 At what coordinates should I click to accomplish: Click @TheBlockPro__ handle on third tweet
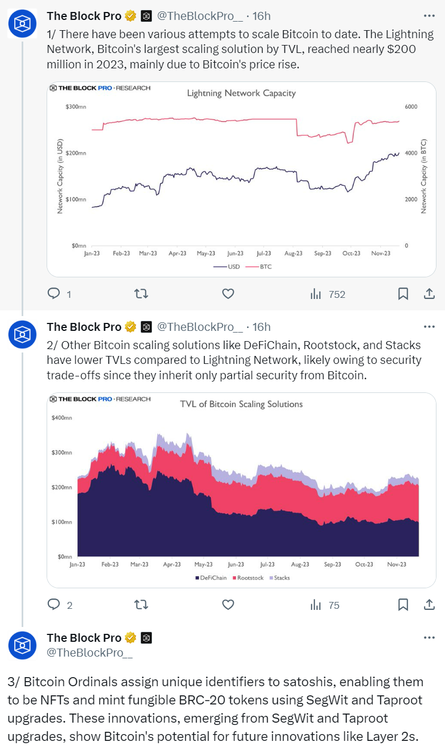[x=90, y=653]
